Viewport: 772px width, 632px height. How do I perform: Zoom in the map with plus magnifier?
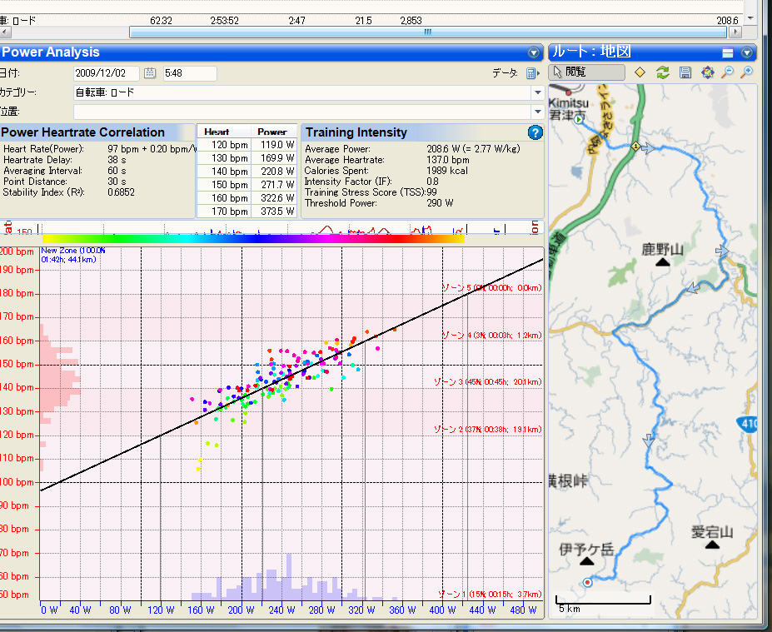pyautogui.click(x=747, y=72)
